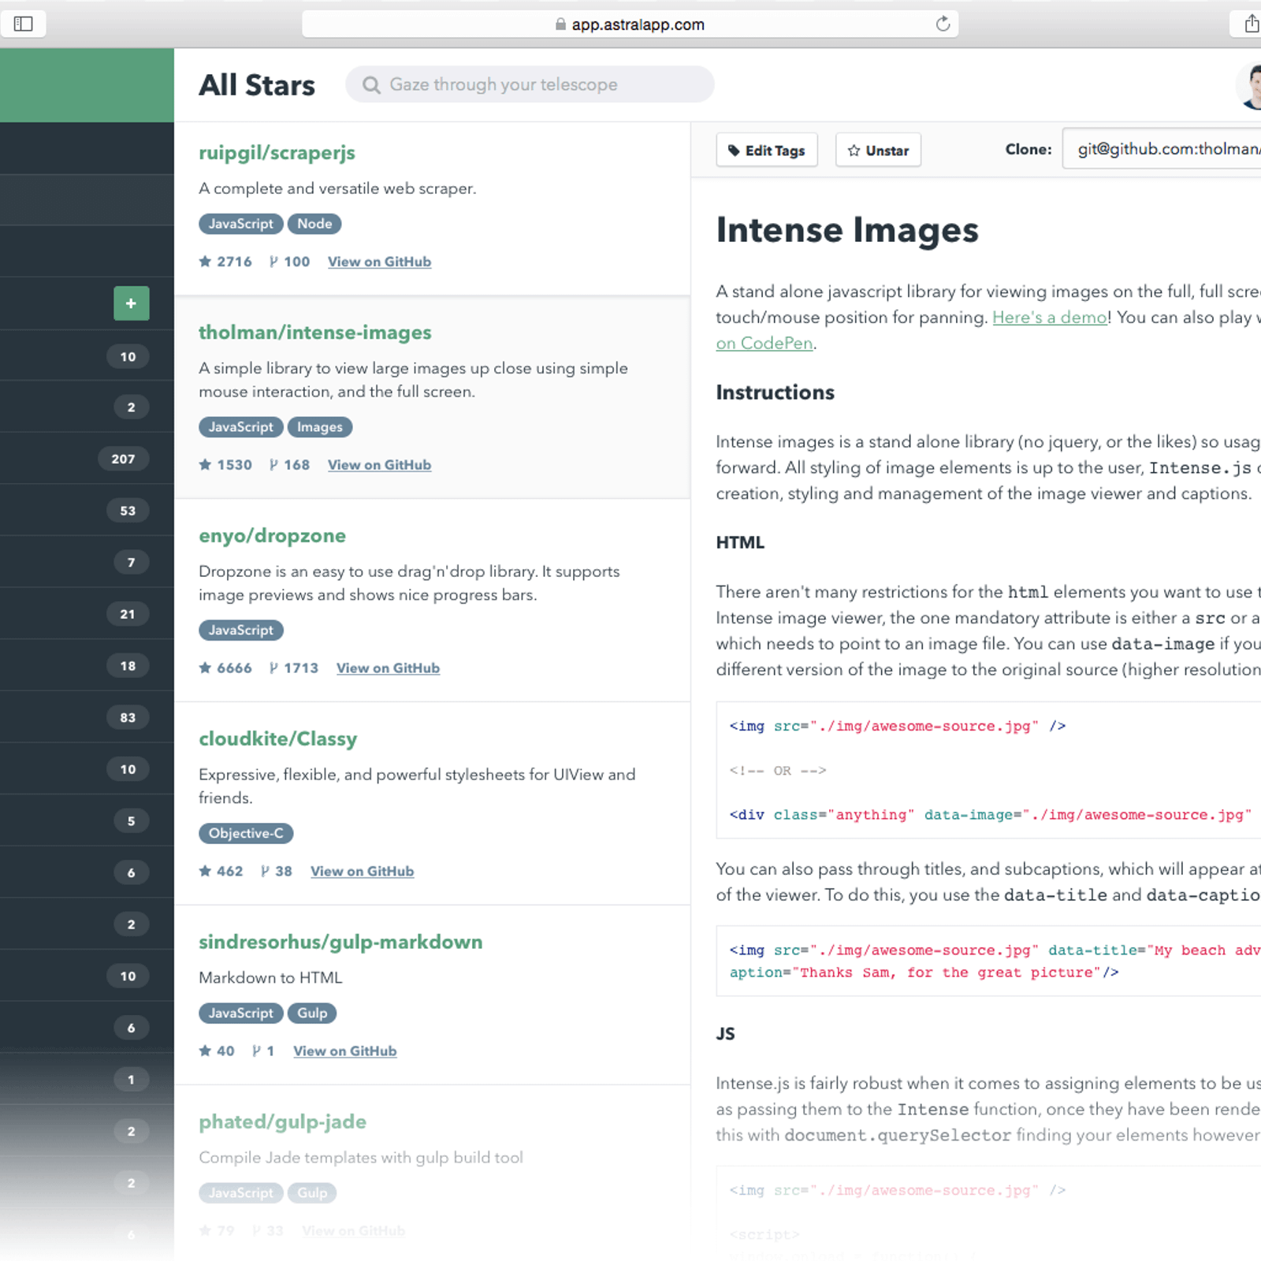Select the sidebar tag row with count 1
Screen dimensions: 1261x1261
87,1080
